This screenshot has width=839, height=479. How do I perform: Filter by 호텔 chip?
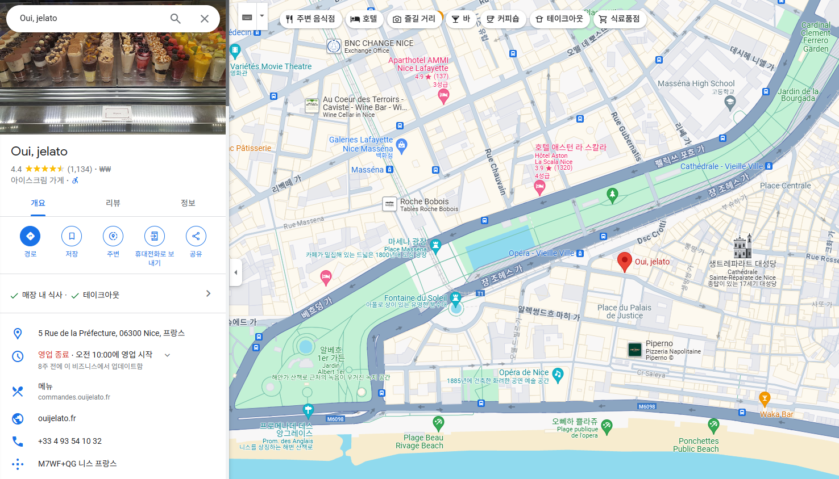pos(364,19)
